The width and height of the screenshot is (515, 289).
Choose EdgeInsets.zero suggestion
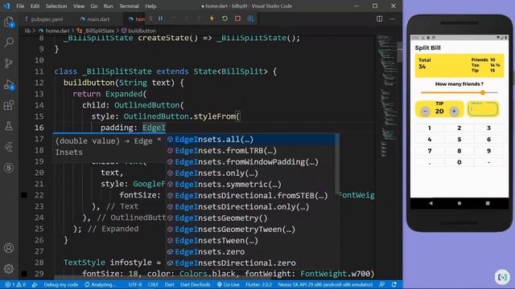(x=251, y=251)
